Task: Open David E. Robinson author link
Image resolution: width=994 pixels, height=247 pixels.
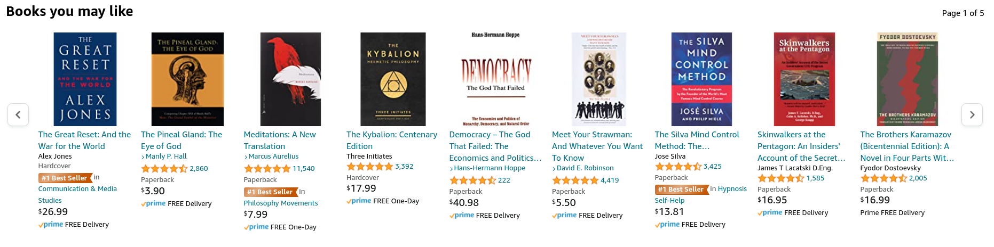Action: [x=585, y=168]
